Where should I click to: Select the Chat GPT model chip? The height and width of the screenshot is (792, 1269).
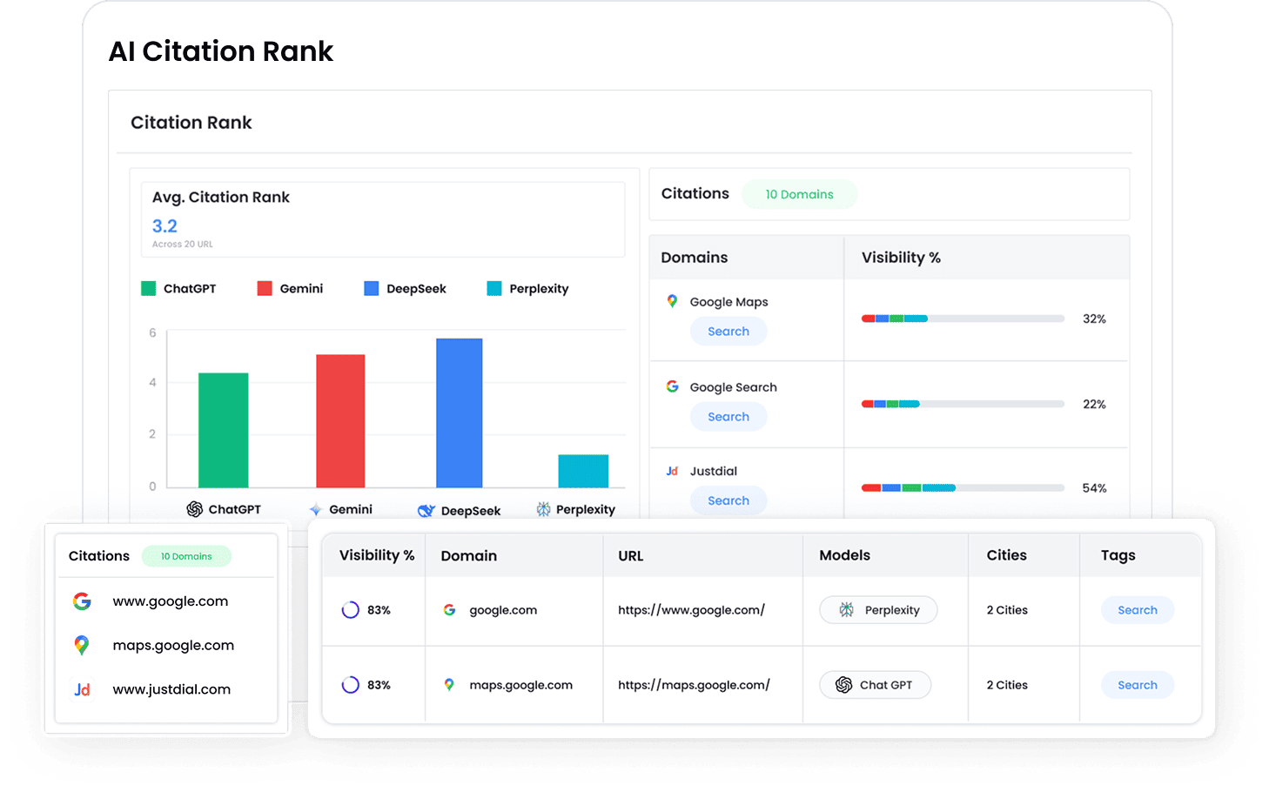click(875, 685)
